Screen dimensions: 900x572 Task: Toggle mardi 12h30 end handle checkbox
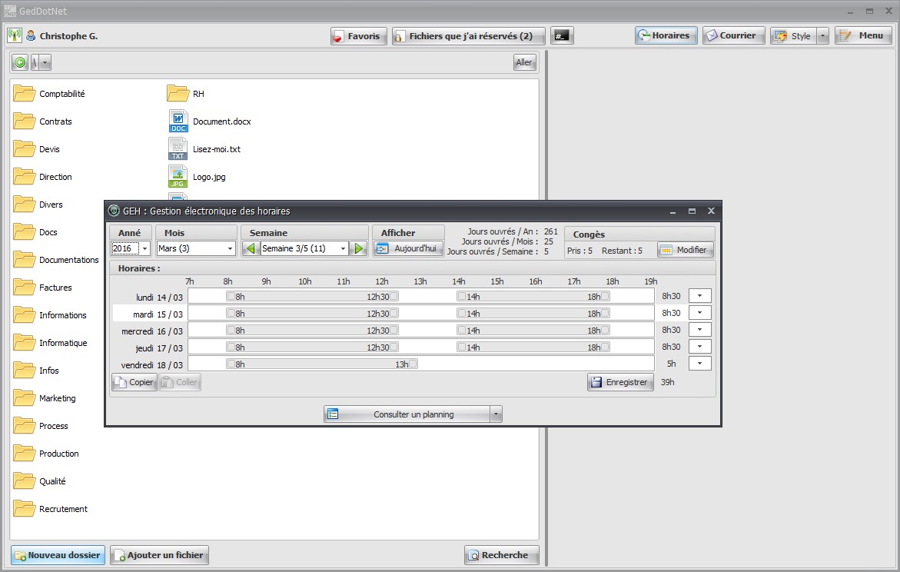(394, 313)
